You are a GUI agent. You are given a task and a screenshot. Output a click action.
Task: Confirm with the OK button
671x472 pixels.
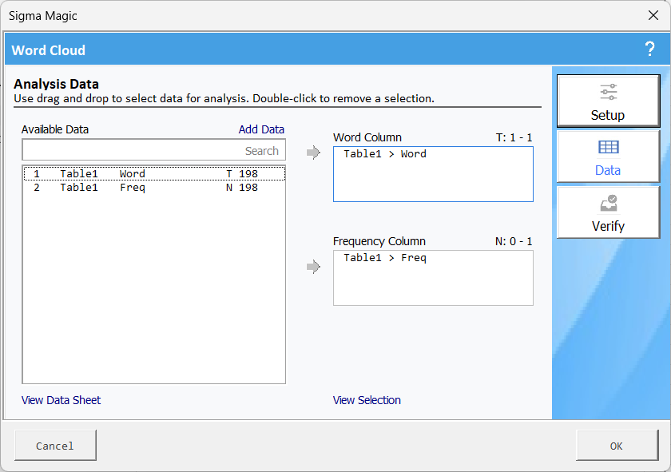617,446
